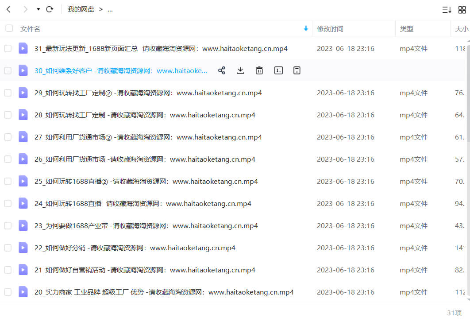Click video icon of 24_如何玩转1688直播

tap(23, 203)
